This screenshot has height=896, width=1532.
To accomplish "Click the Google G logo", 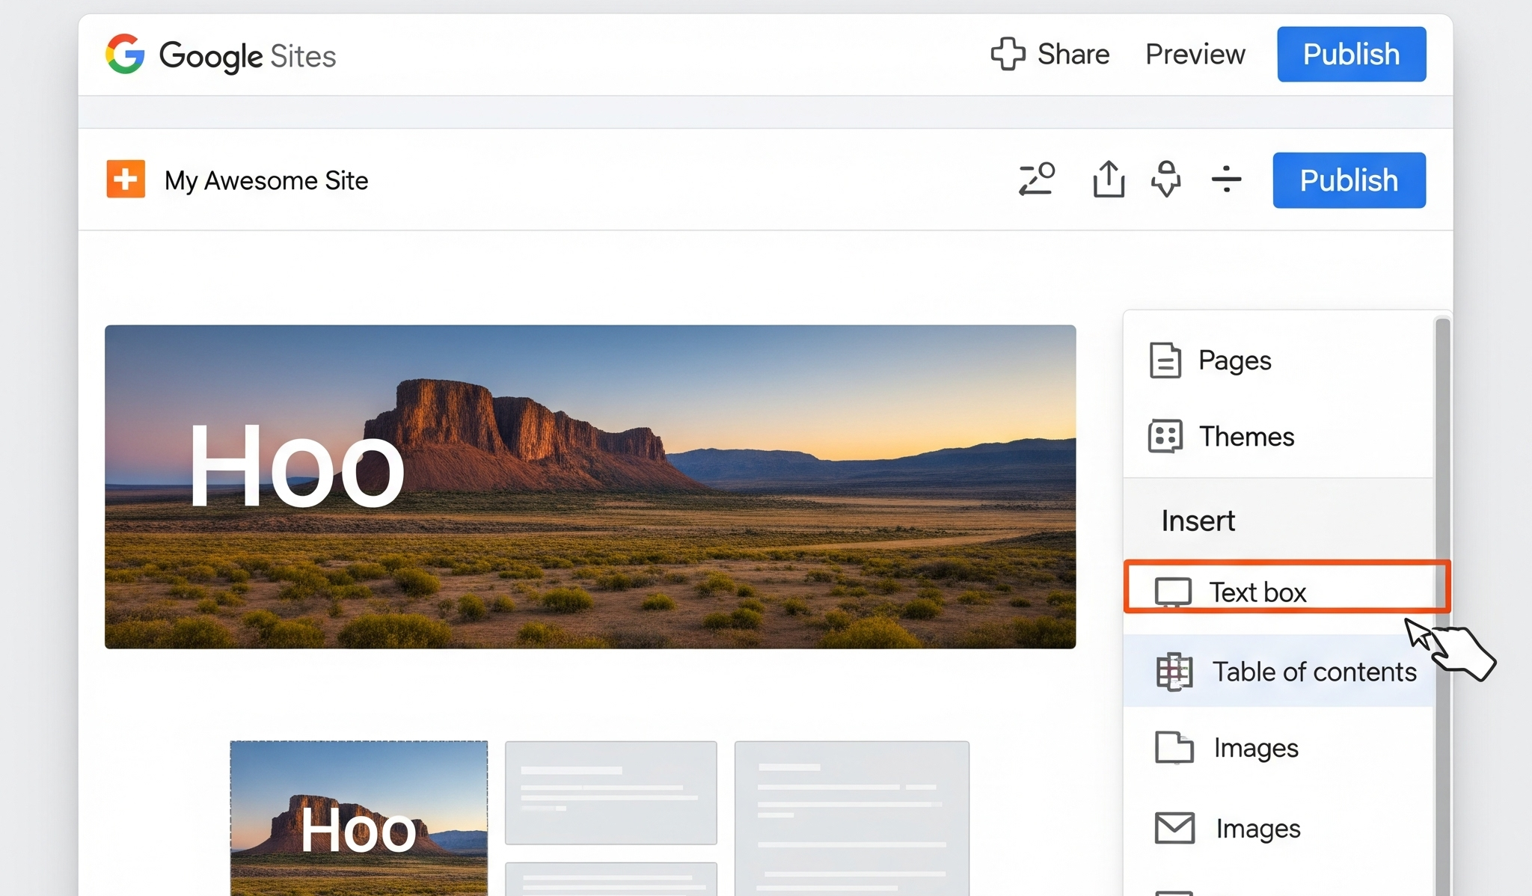I will click(125, 54).
